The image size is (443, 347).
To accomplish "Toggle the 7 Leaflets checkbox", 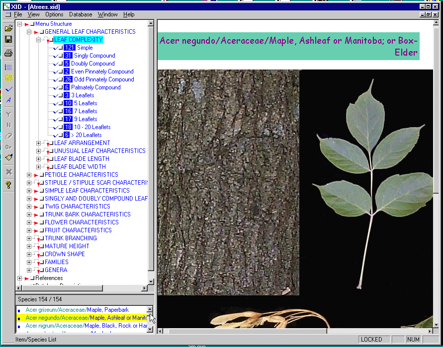I will [x=61, y=111].
